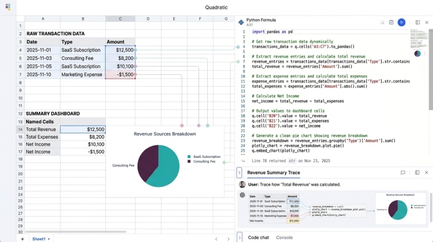Select row 14 header

[x=20, y=129]
